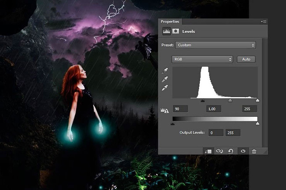286x190 pixels.
Task: Click the shadow input field showing 90
Action: click(x=180, y=109)
